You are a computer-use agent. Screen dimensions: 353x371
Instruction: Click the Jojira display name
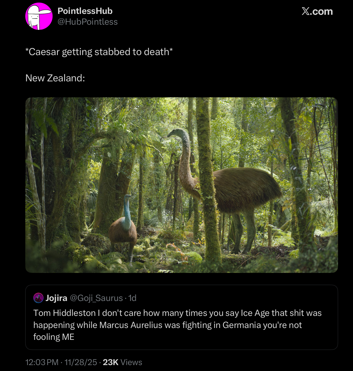(56, 298)
